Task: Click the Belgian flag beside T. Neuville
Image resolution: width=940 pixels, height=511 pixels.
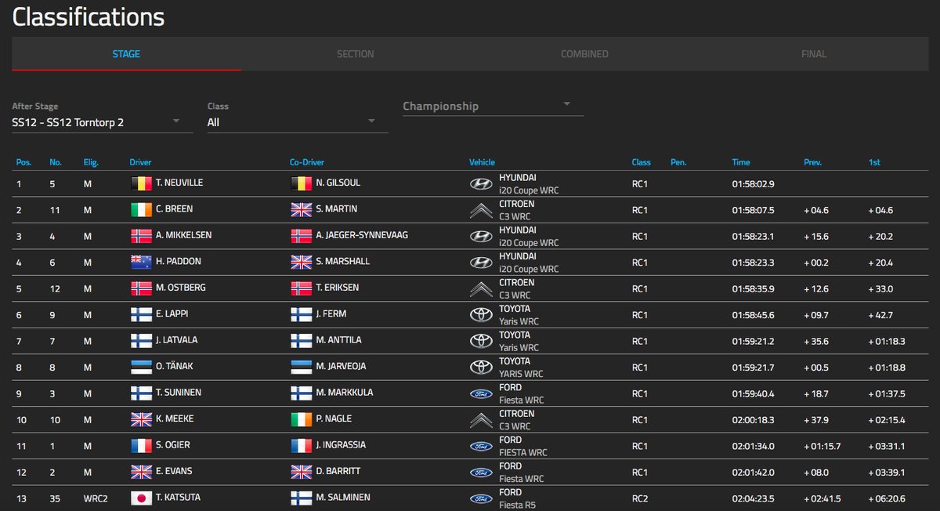Action: point(141,183)
